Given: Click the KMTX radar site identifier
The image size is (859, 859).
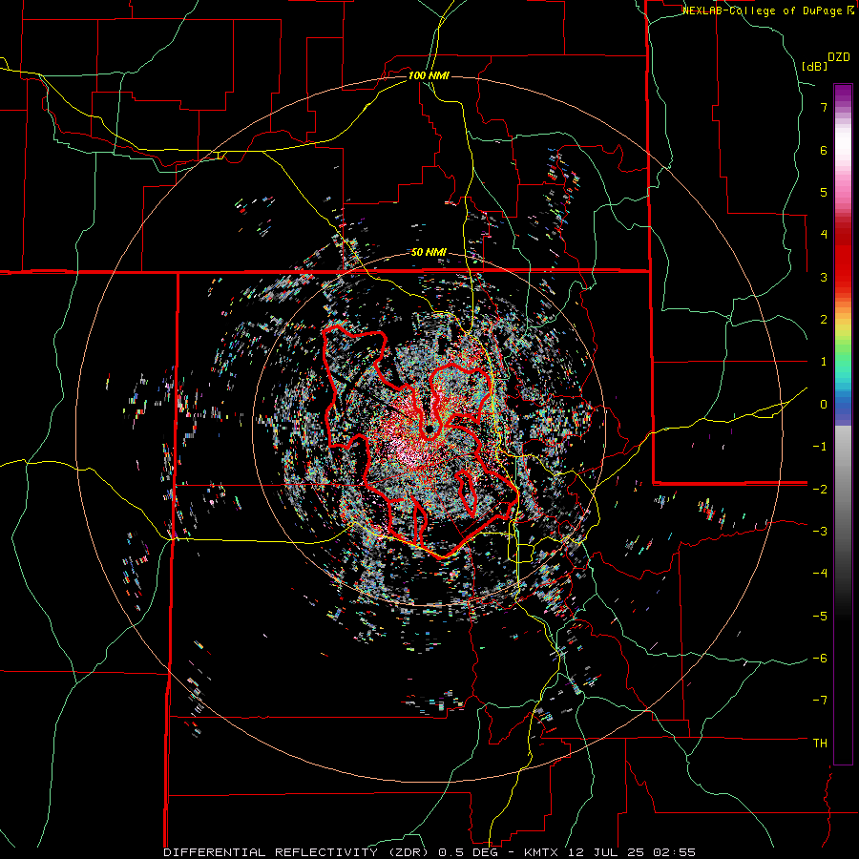Looking at the screenshot, I should click(x=541, y=852).
